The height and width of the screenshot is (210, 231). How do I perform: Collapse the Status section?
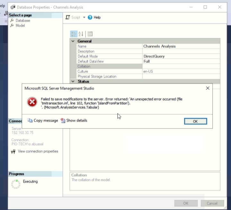pos(73,81)
